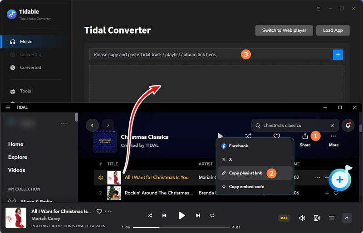Click the MAX quality badge
The width and height of the screenshot is (363, 233).
pyautogui.click(x=284, y=218)
